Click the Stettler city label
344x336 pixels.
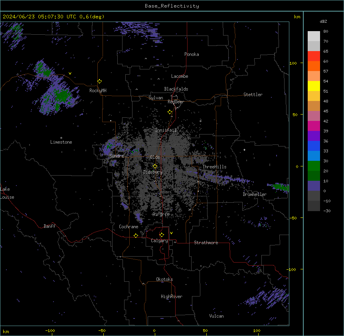[253, 95]
